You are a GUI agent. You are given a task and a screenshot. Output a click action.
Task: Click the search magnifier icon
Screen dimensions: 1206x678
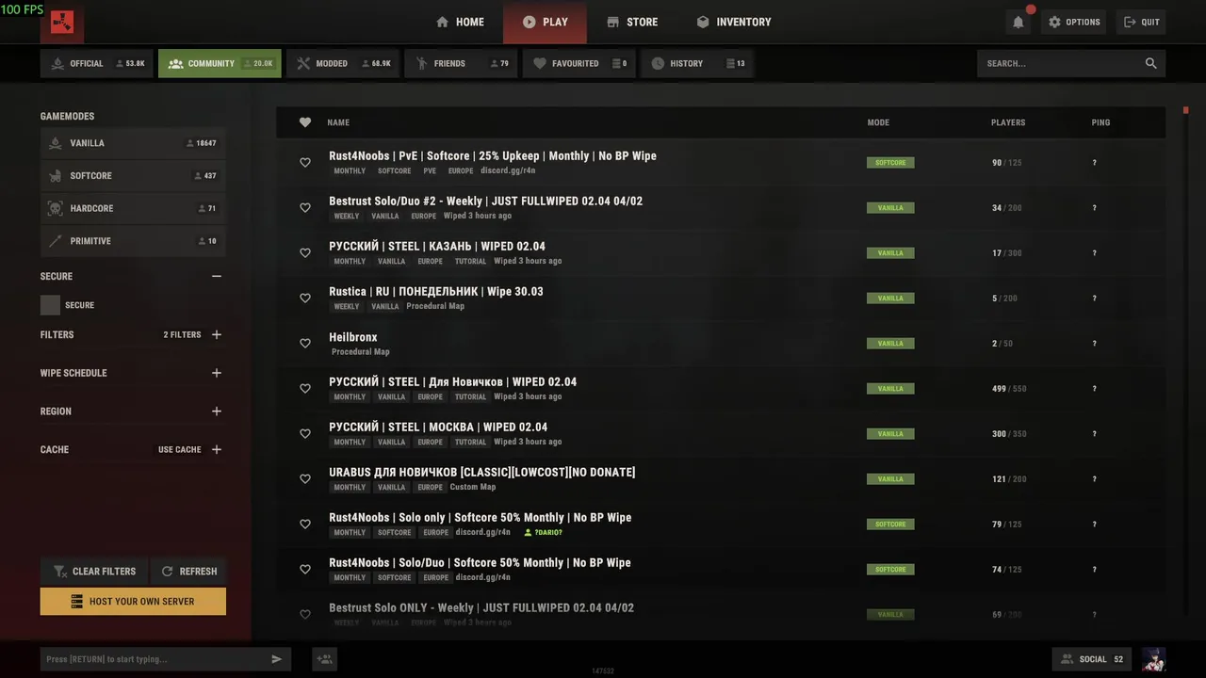coord(1150,63)
